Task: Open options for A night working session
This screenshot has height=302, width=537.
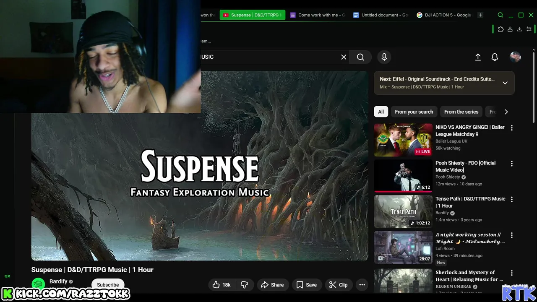Action: (x=511, y=235)
